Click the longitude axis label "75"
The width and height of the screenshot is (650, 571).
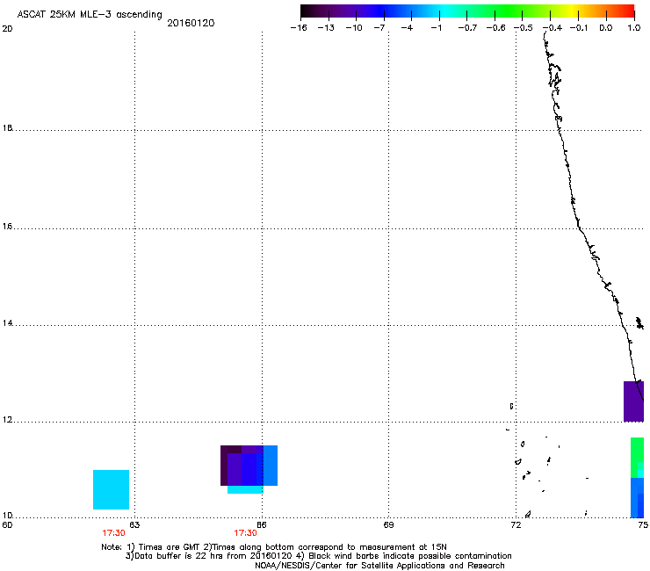[643, 525]
